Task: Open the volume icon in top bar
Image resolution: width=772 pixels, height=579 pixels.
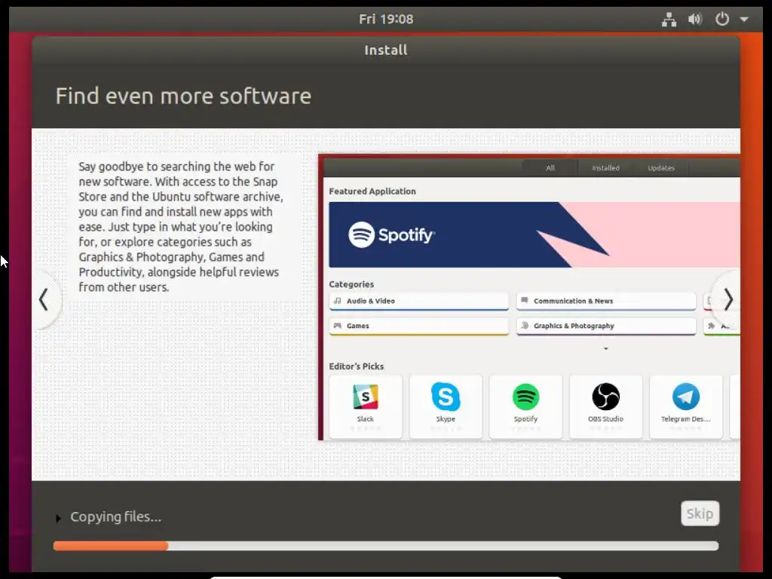Action: pos(694,19)
